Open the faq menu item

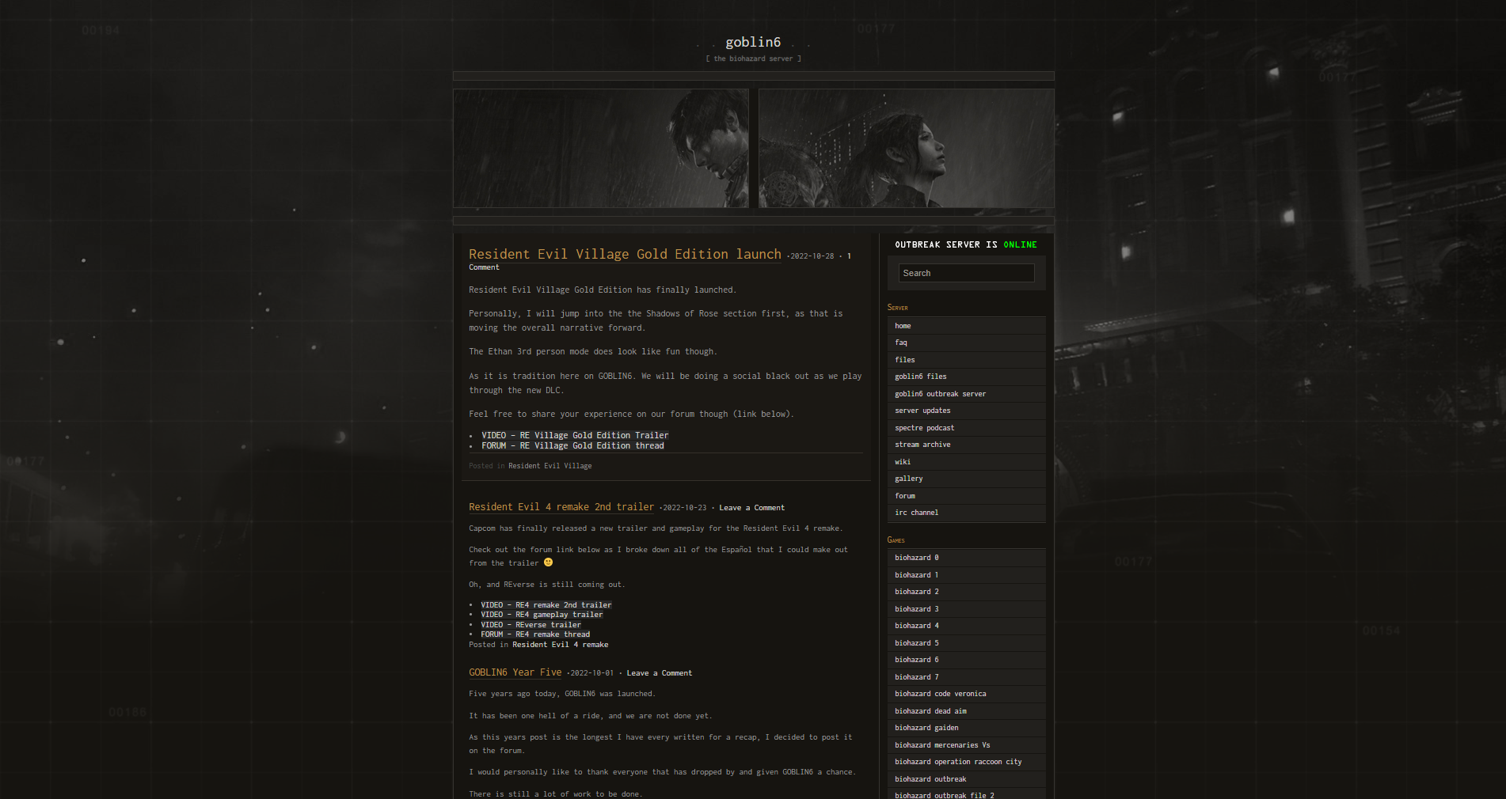pyautogui.click(x=967, y=343)
